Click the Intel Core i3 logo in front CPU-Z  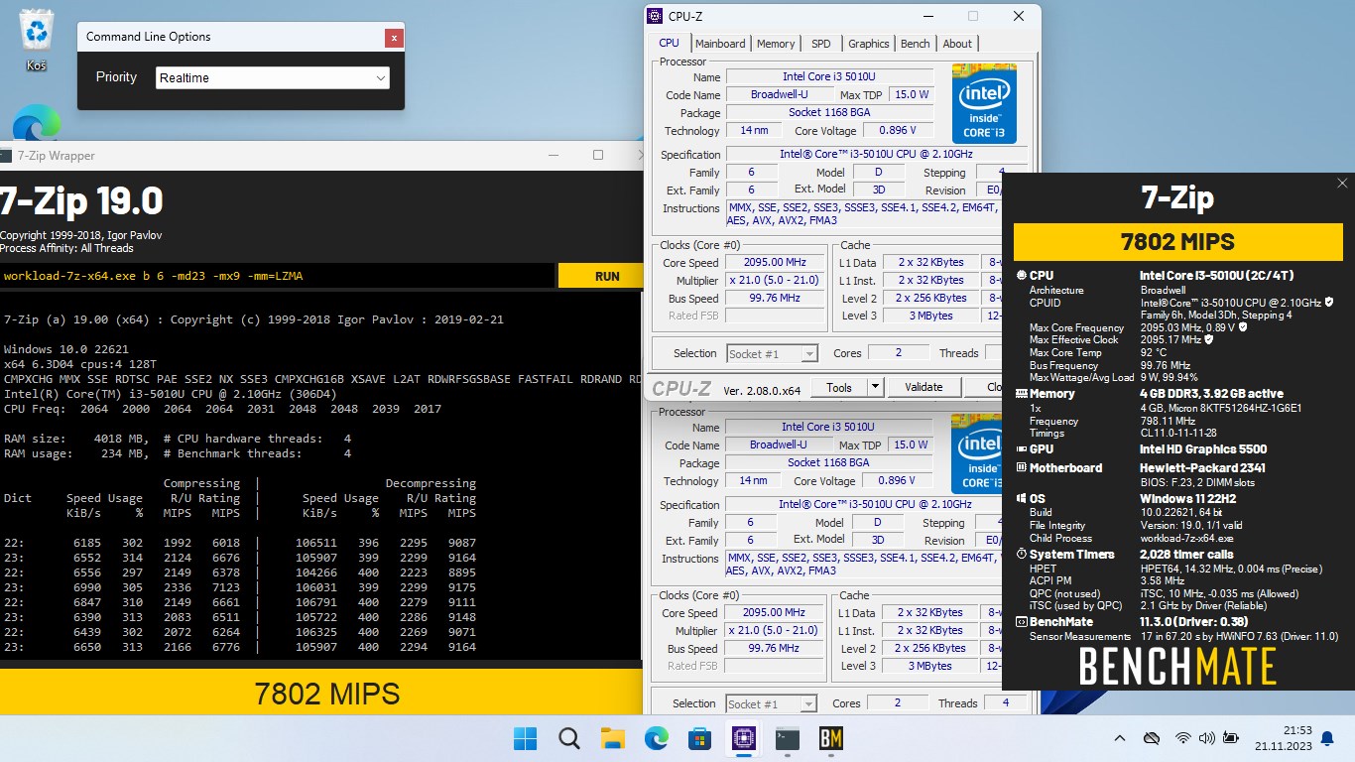click(984, 103)
